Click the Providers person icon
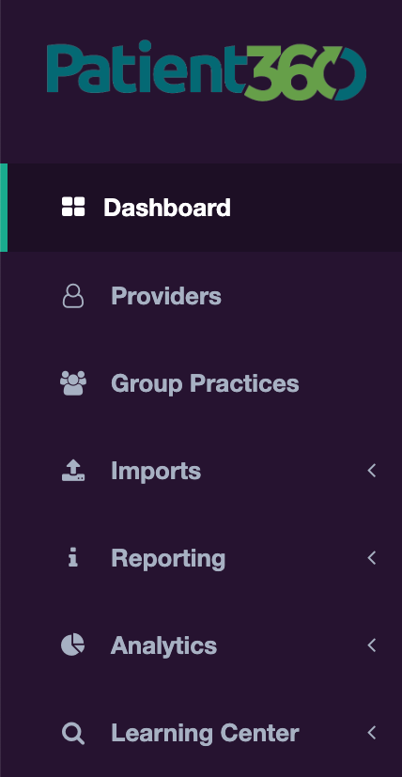This screenshot has width=402, height=777. (73, 296)
